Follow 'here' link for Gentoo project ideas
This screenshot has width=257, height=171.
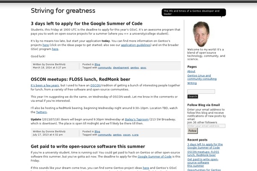click(146, 168)
